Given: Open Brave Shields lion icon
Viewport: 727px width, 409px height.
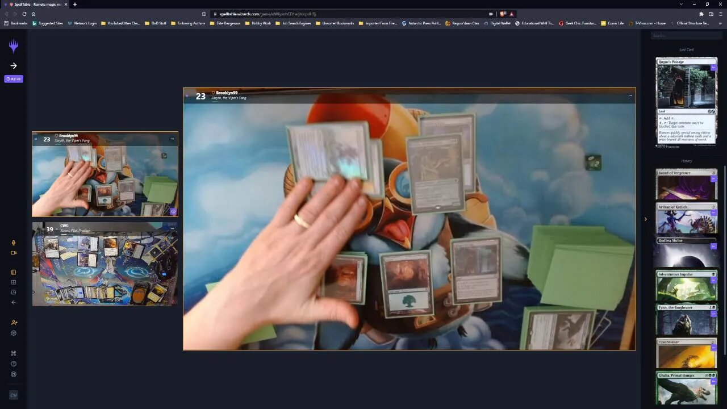Looking at the screenshot, I should tap(503, 14).
